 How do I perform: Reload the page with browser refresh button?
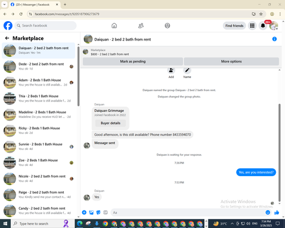click(21, 14)
